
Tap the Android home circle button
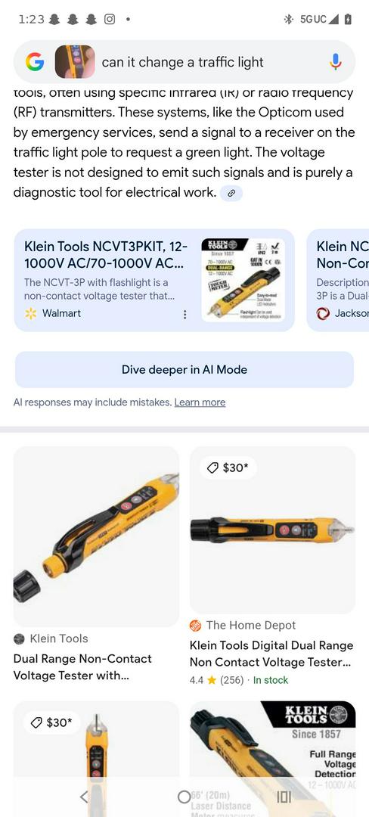coord(184,797)
